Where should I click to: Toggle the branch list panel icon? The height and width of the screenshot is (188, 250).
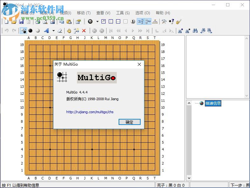click(148, 21)
